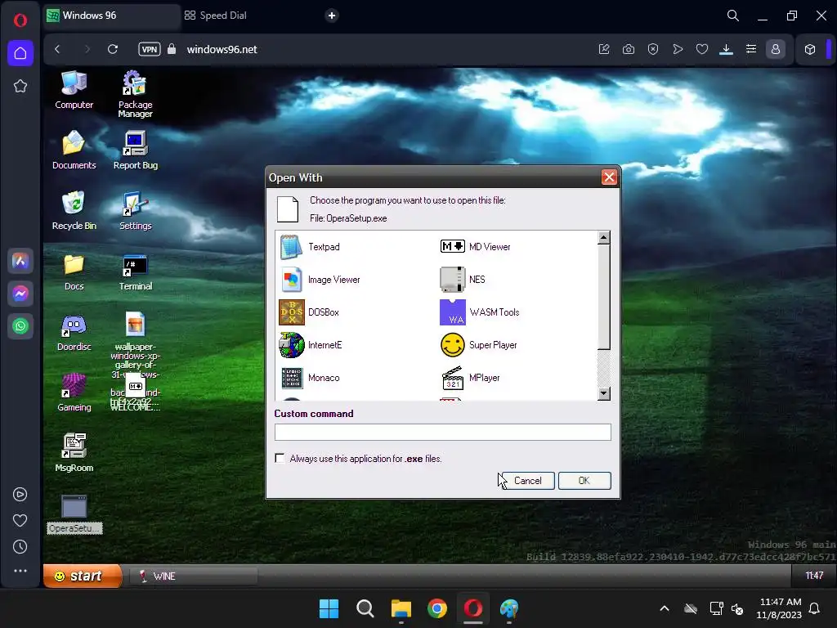Viewport: 837px width, 628px height.
Task: Open the Aria AI sidebar icon
Action: click(20, 261)
